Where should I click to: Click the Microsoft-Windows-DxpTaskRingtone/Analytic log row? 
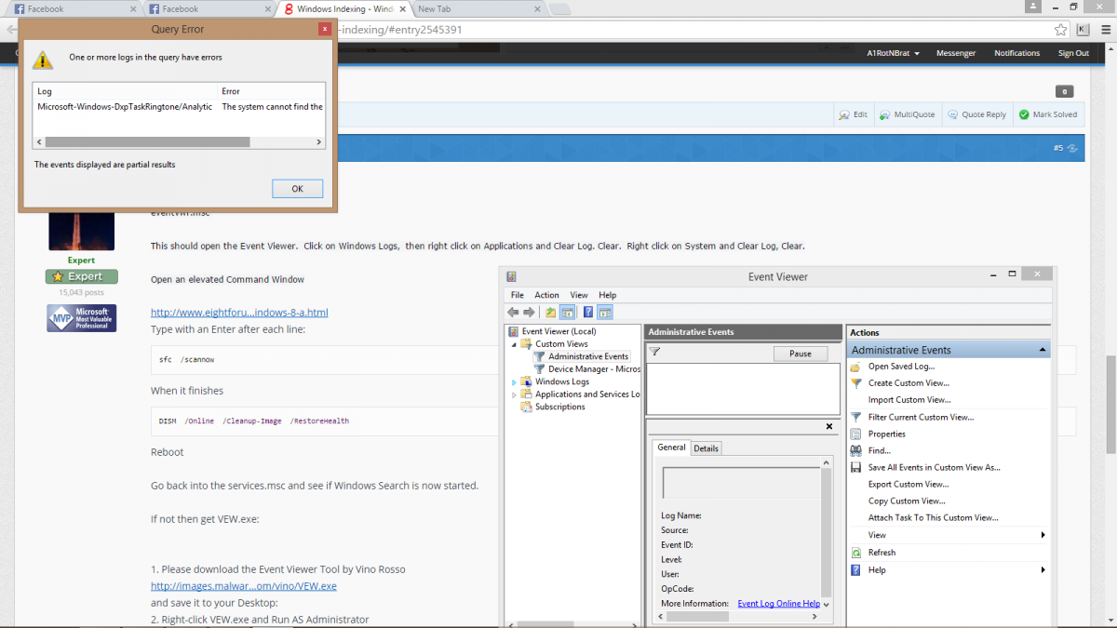[179, 107]
